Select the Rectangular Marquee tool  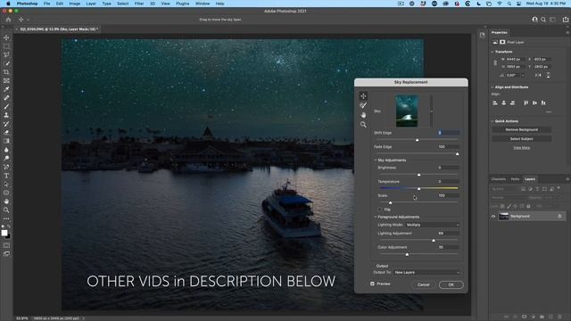click(6, 46)
